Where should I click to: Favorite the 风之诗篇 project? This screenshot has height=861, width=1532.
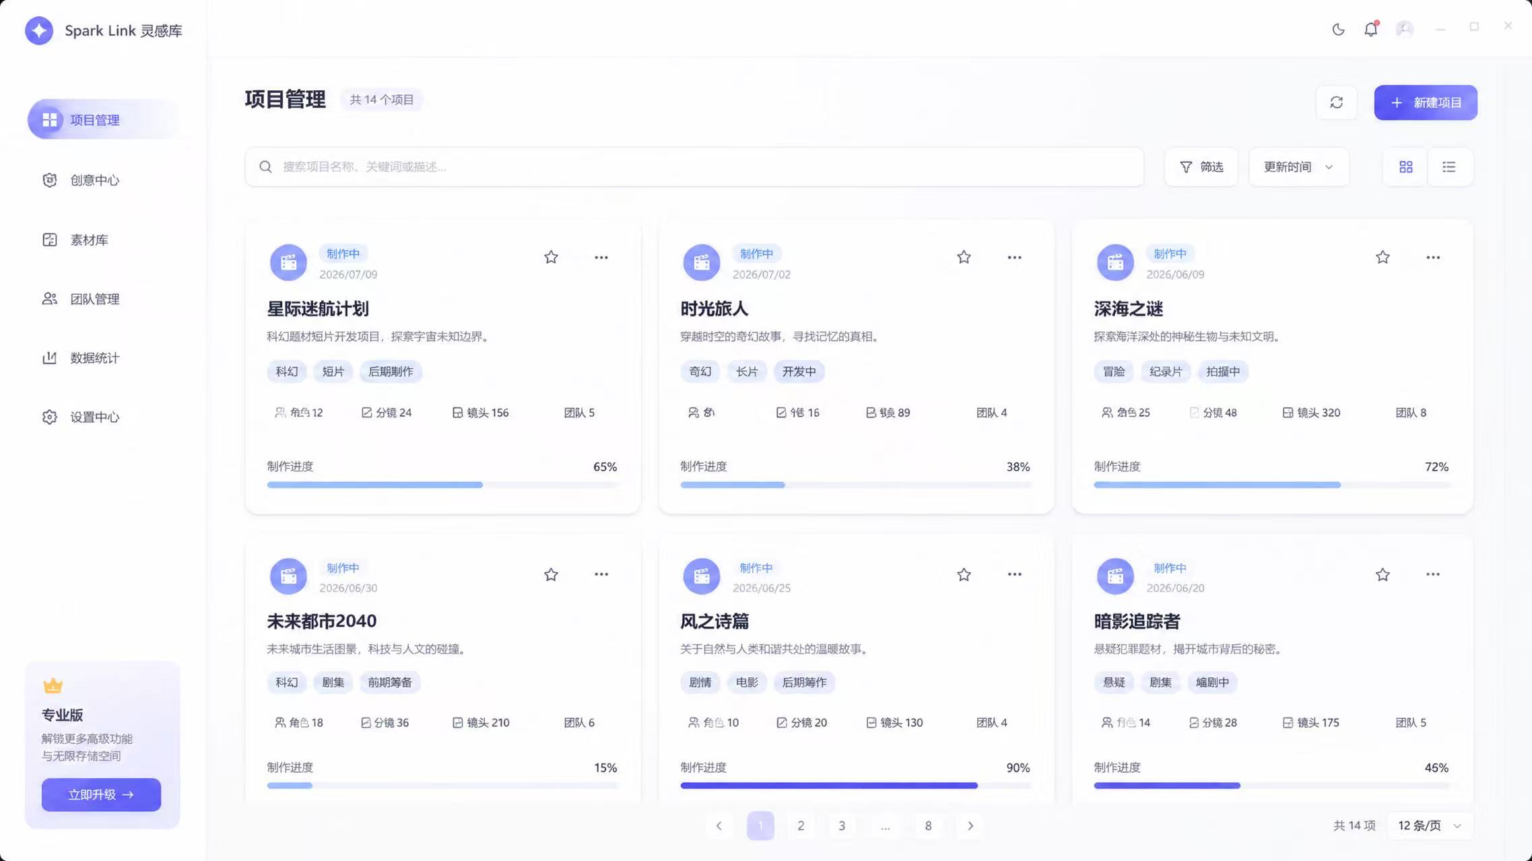pyautogui.click(x=964, y=574)
